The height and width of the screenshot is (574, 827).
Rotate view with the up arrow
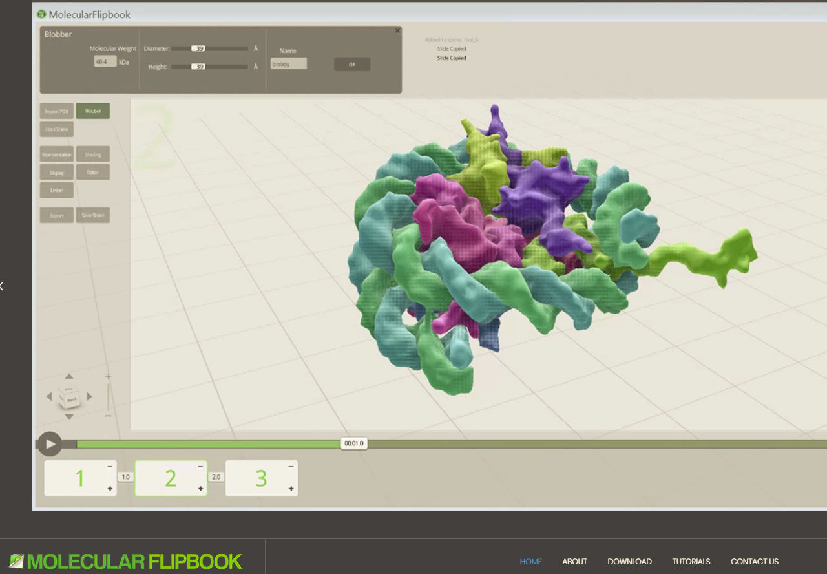point(69,377)
